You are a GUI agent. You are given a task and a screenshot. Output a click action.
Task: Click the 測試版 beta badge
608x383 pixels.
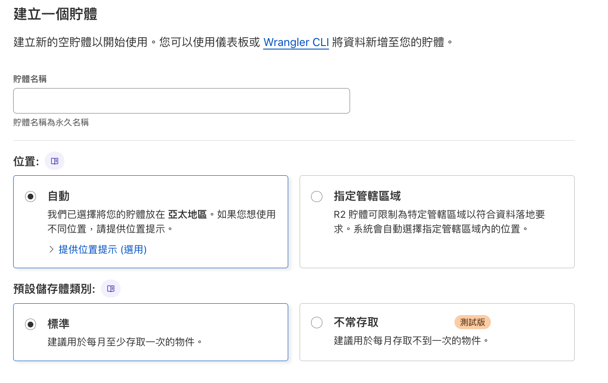tap(472, 322)
